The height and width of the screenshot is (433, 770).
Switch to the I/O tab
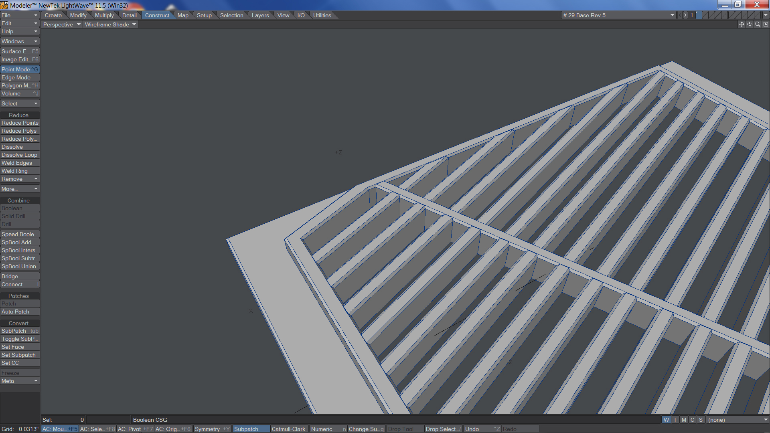coord(301,15)
